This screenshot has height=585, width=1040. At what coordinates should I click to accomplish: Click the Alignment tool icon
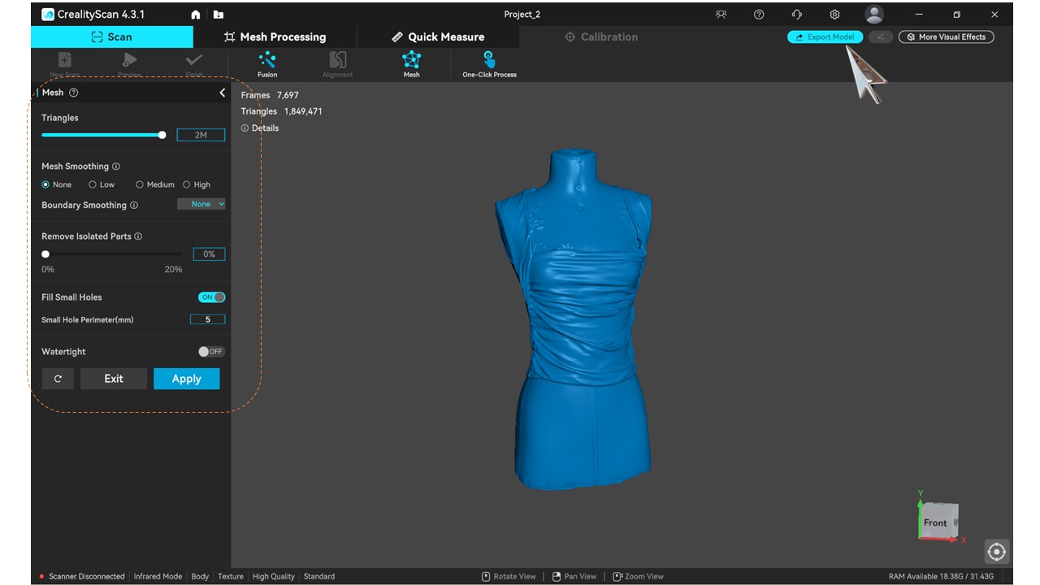(338, 60)
